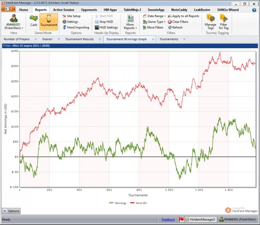
Task: Open the SitNGo Wizard tab
Action: 228,10
